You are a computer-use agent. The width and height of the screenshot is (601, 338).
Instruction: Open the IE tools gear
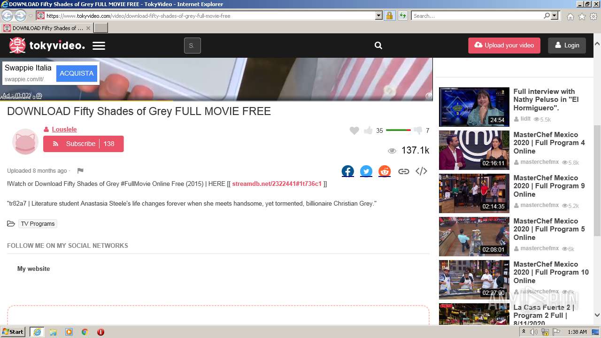point(593,16)
